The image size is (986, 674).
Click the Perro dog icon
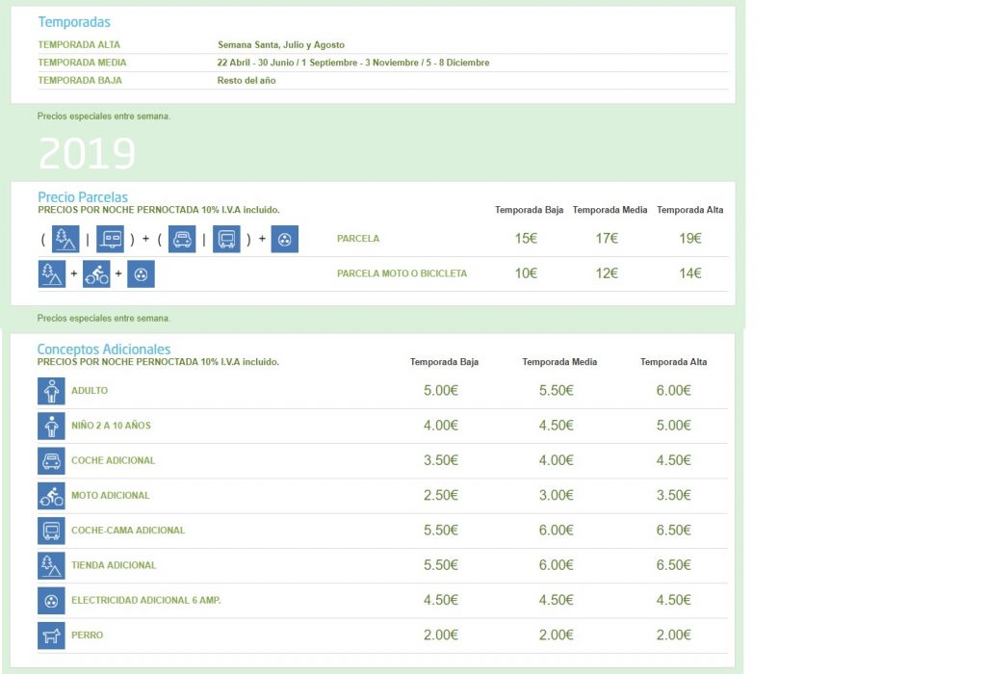point(51,635)
